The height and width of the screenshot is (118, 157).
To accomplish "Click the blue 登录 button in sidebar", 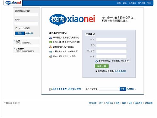I will click(20, 33).
